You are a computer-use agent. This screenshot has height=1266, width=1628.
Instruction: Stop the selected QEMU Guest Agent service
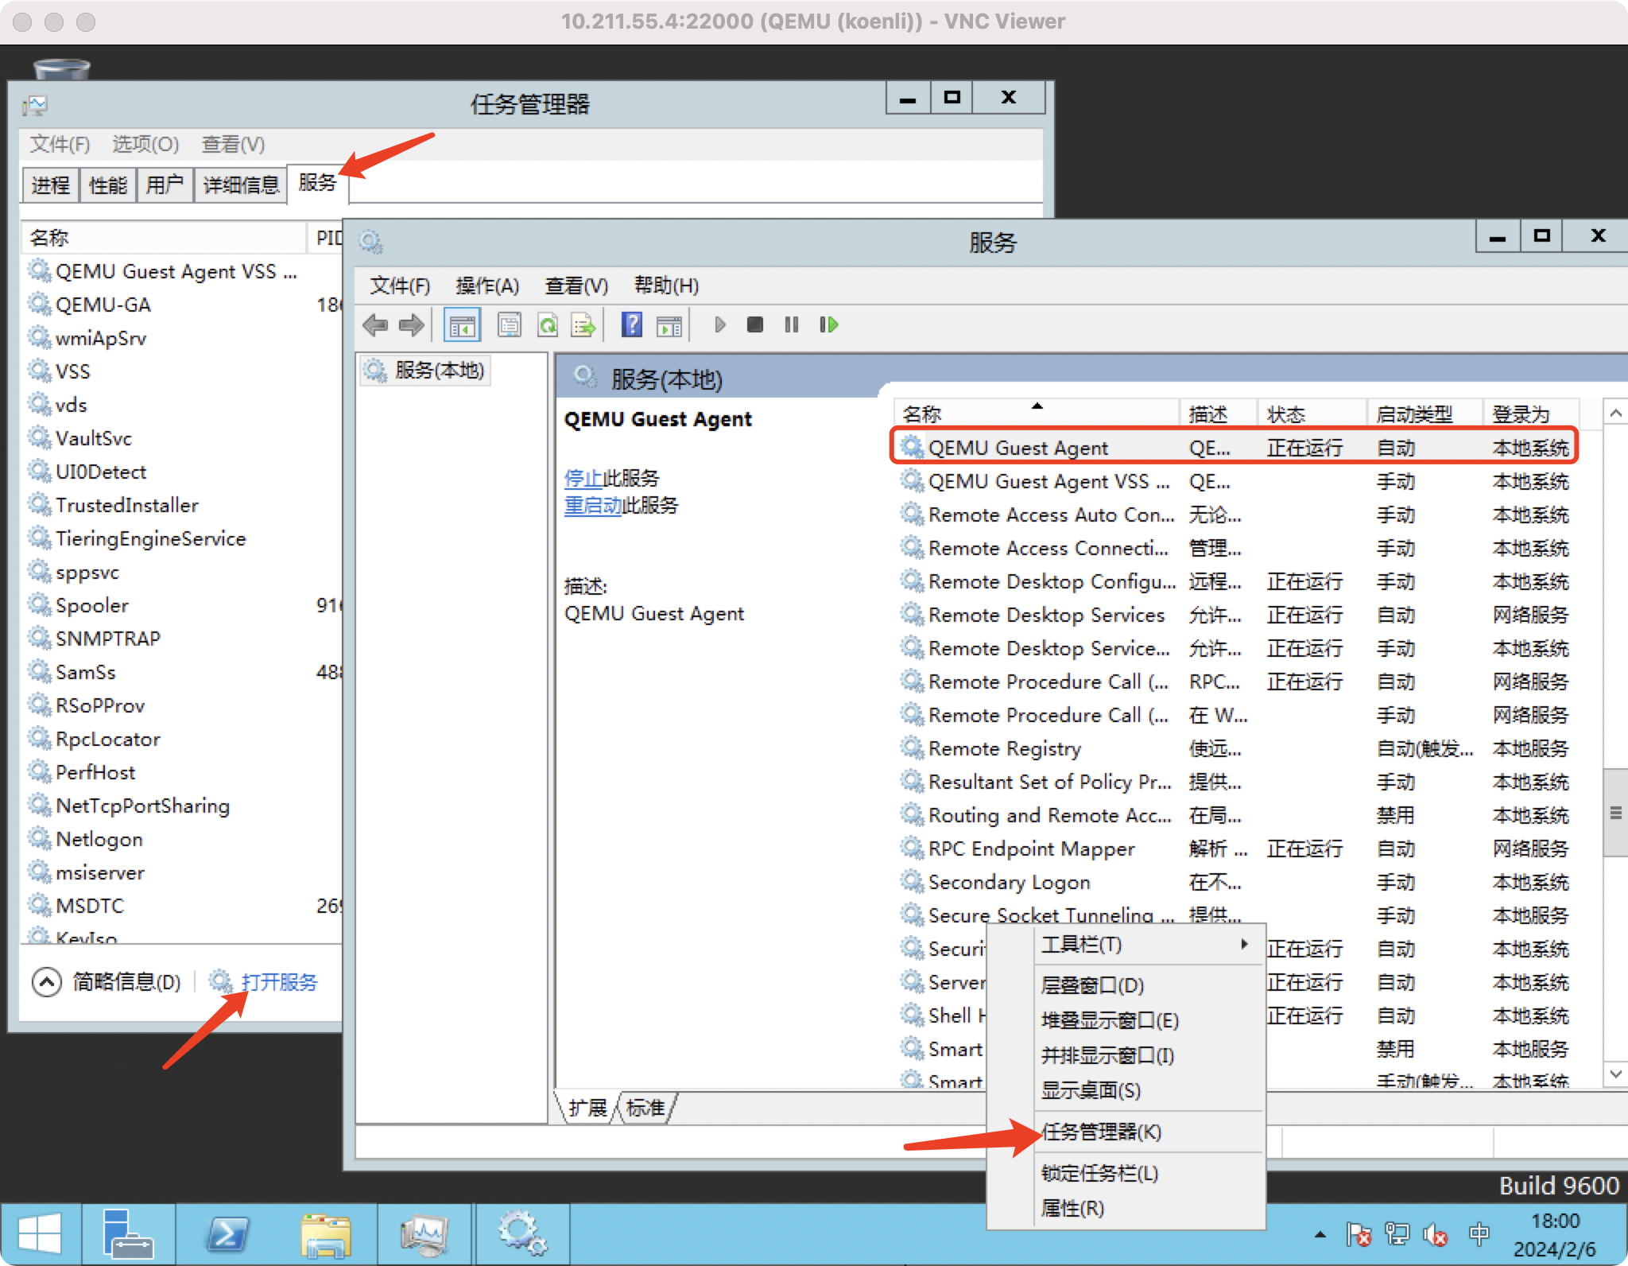(x=754, y=324)
